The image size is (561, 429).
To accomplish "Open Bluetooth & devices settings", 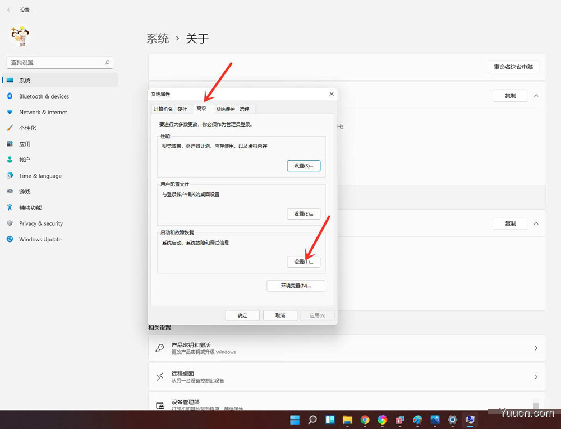I will coord(60,96).
